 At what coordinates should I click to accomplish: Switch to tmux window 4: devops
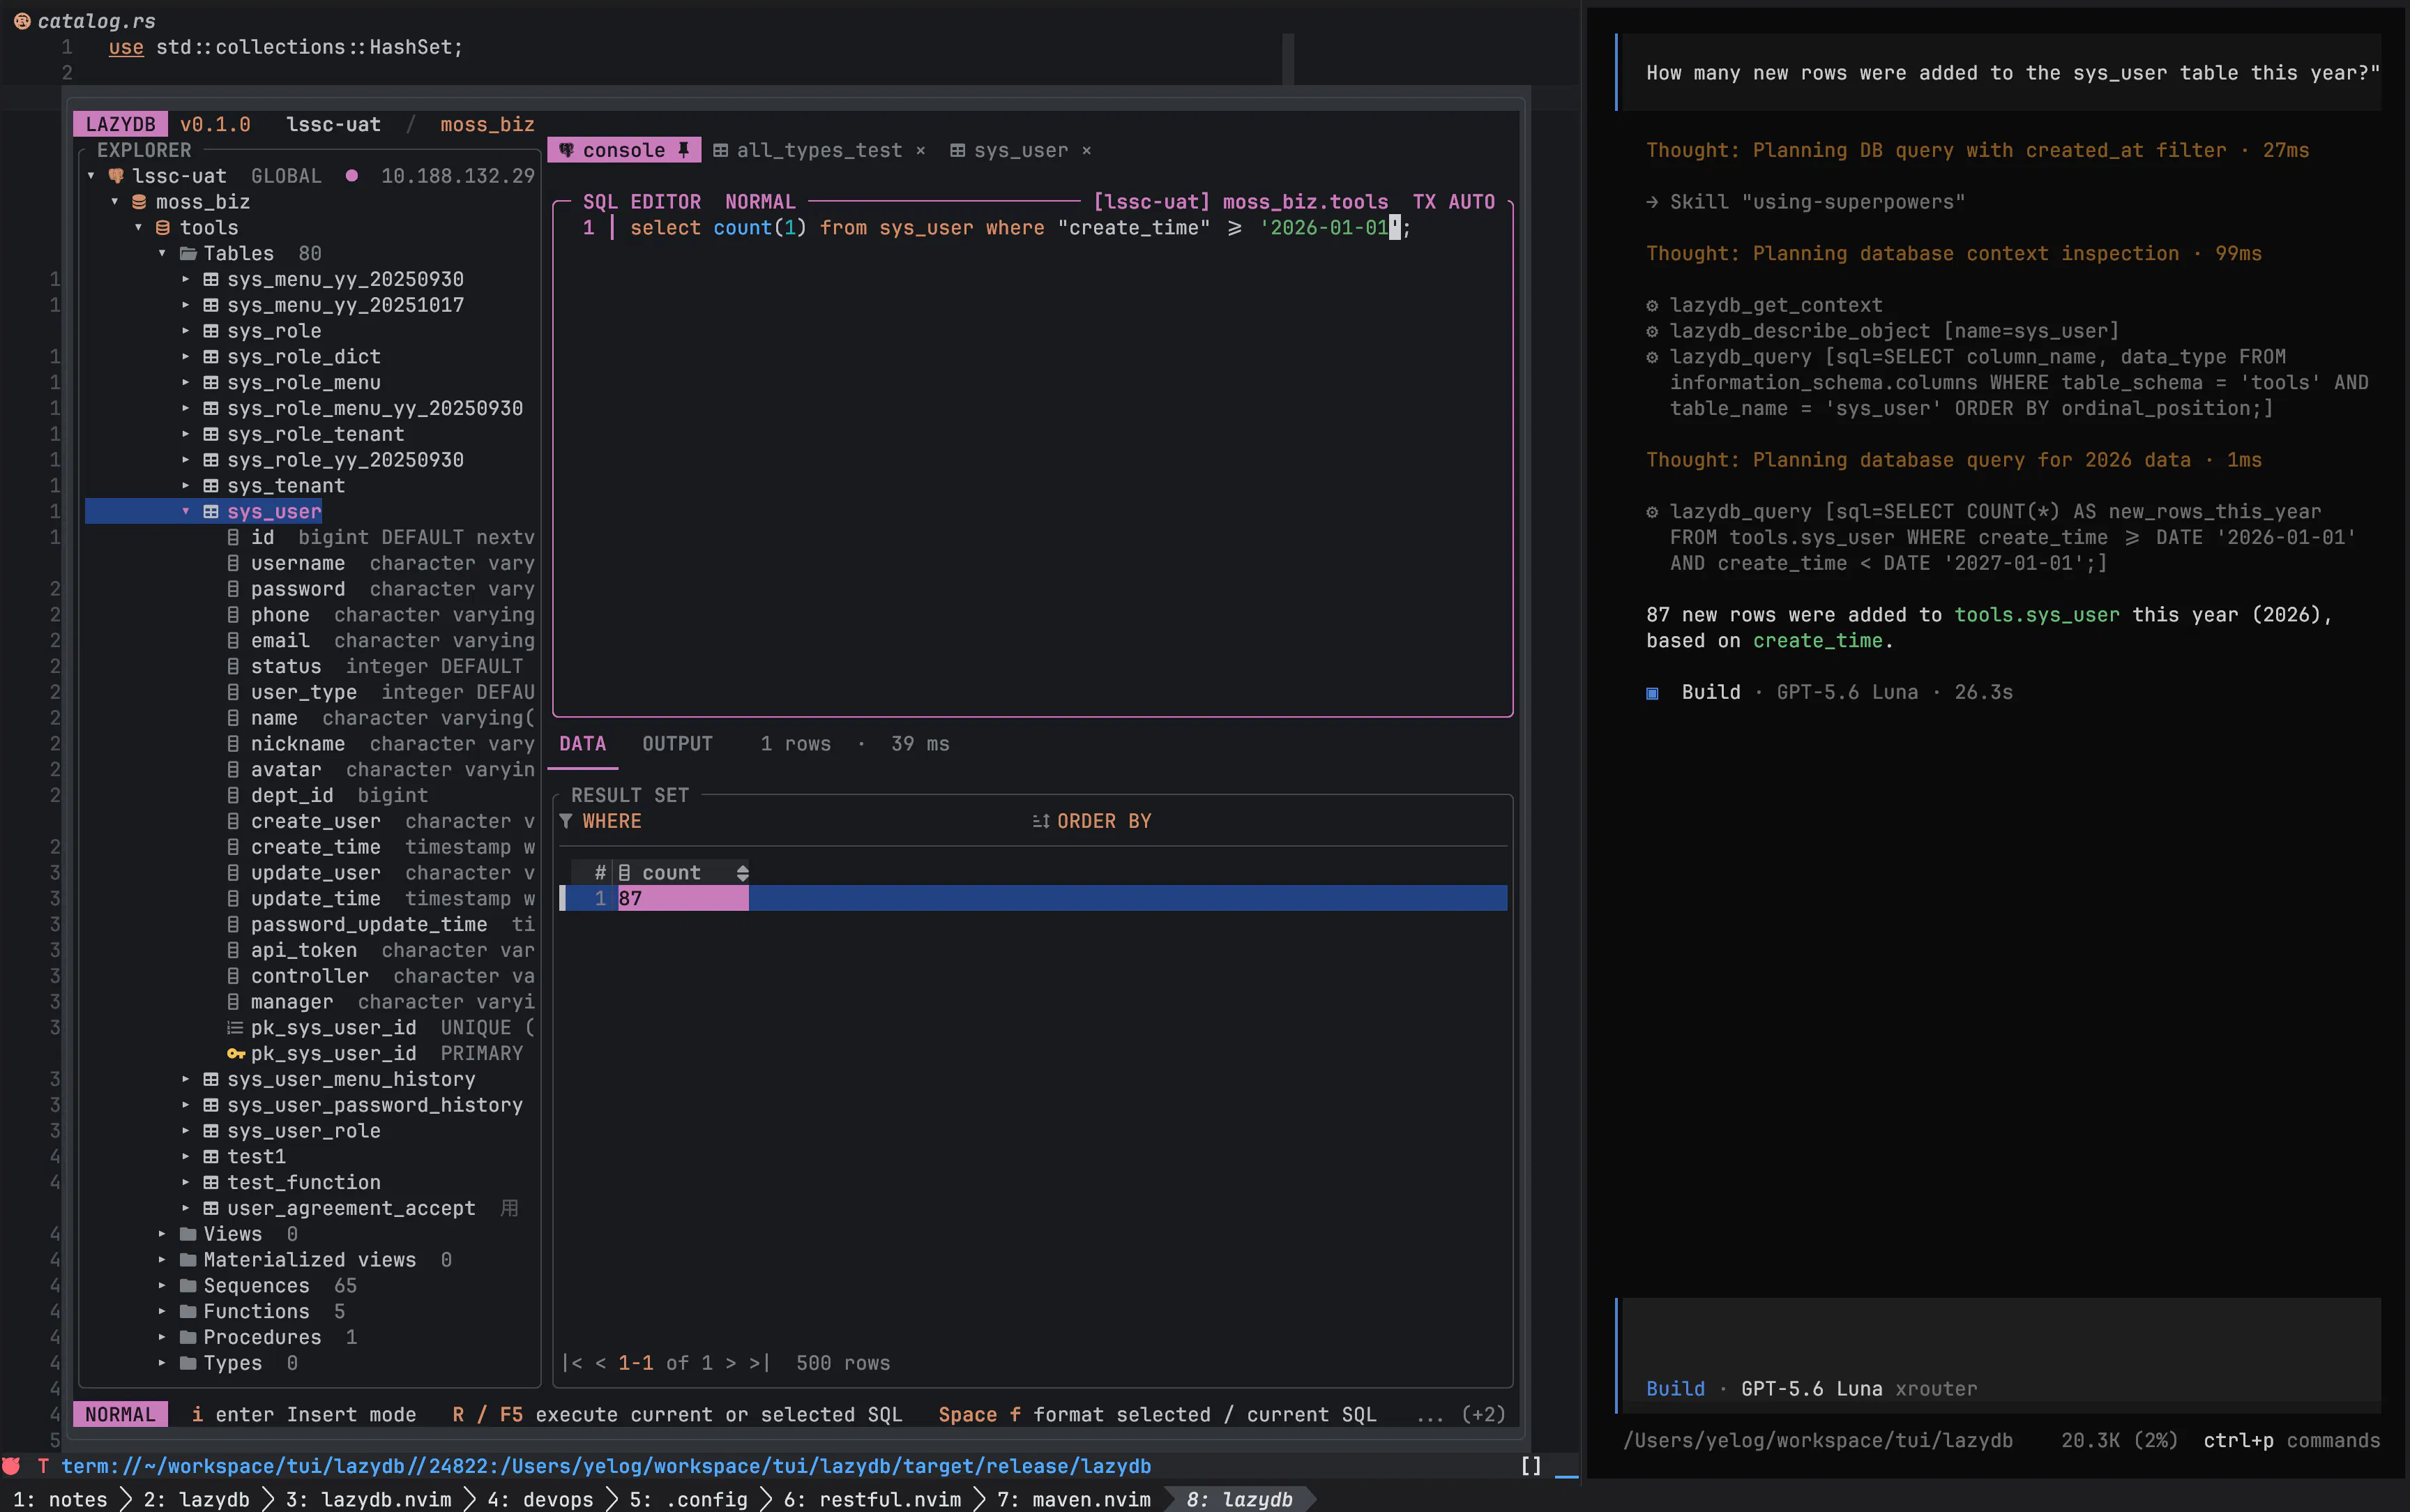click(540, 1499)
